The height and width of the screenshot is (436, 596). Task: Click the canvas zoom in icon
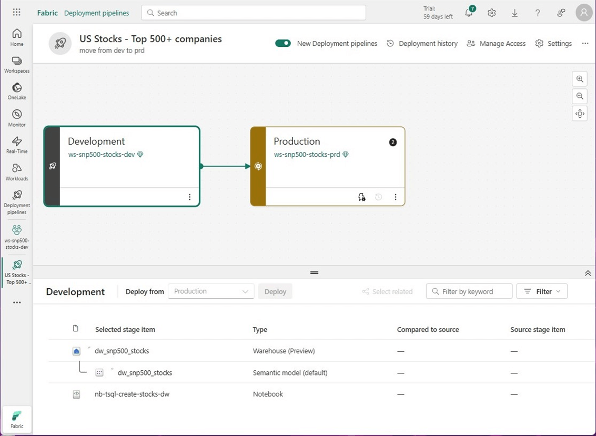click(580, 79)
